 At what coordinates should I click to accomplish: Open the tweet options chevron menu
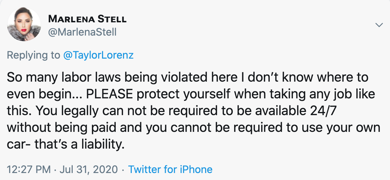coord(379,25)
